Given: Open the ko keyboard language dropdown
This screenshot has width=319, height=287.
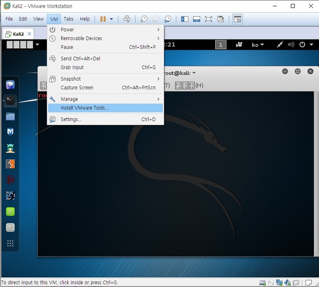Looking at the screenshot, I should click(x=258, y=45).
